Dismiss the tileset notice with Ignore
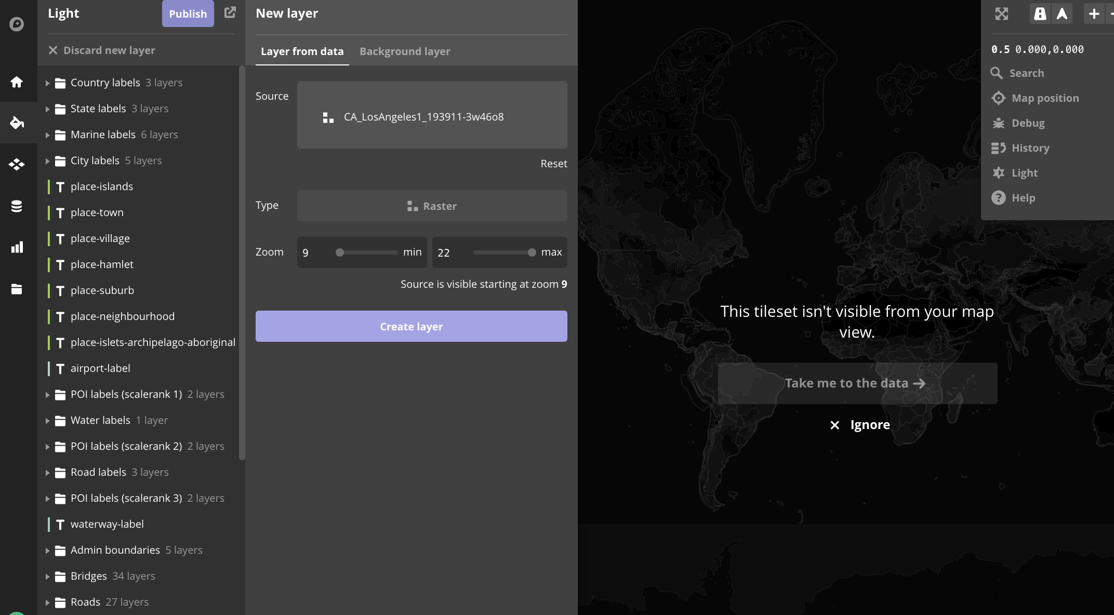The width and height of the screenshot is (1114, 615). pos(860,425)
